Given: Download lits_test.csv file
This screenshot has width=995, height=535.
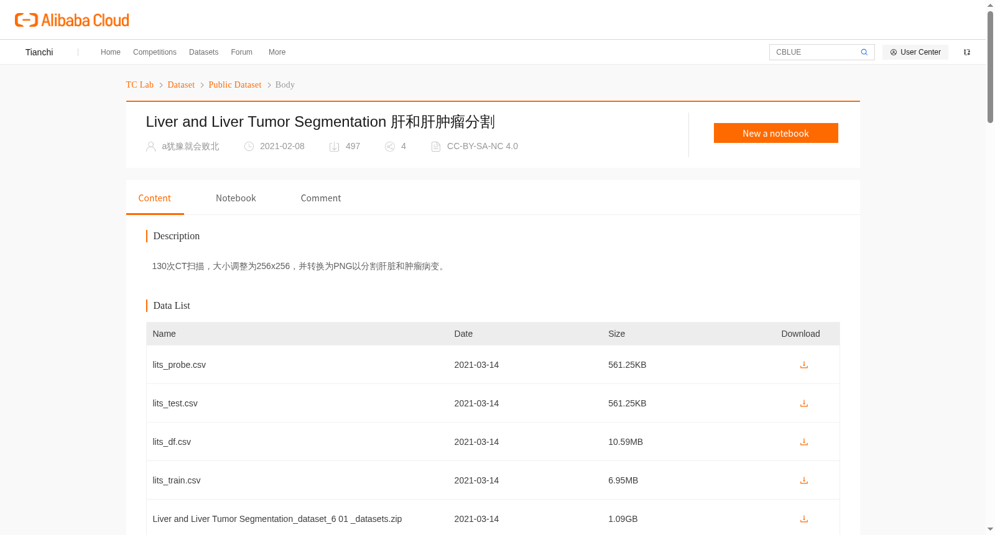Looking at the screenshot, I should (x=804, y=403).
